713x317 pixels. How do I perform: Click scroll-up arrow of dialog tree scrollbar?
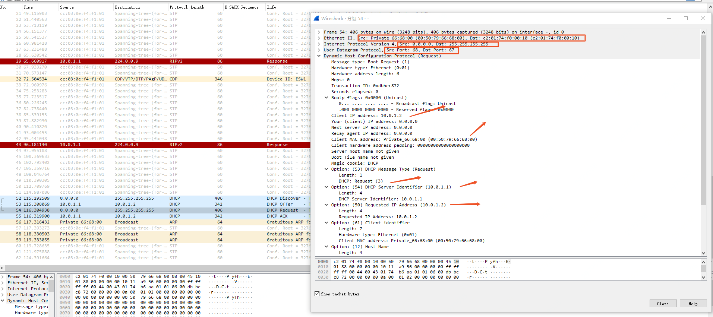(703, 32)
